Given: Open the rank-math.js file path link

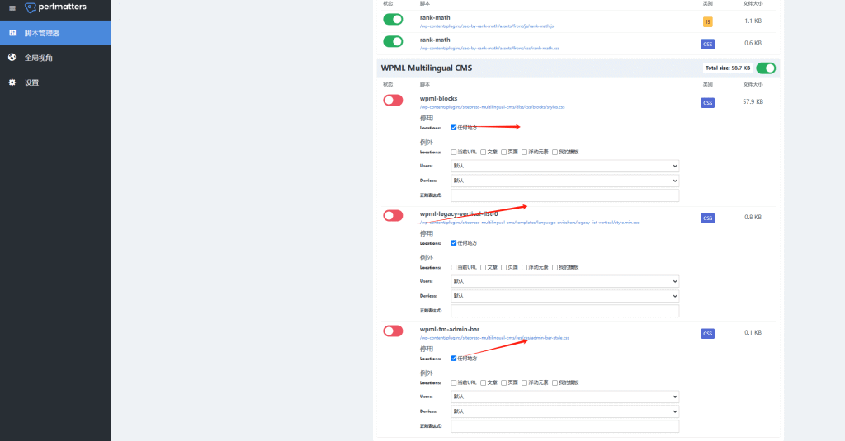Looking at the screenshot, I should [x=487, y=26].
